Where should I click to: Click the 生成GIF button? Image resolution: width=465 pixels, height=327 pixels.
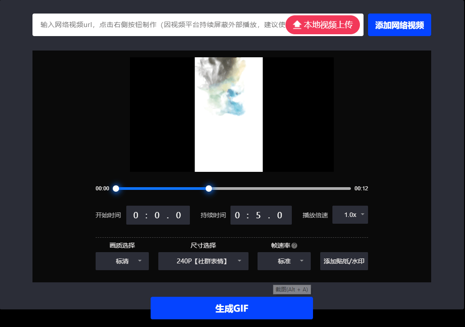[x=231, y=308]
